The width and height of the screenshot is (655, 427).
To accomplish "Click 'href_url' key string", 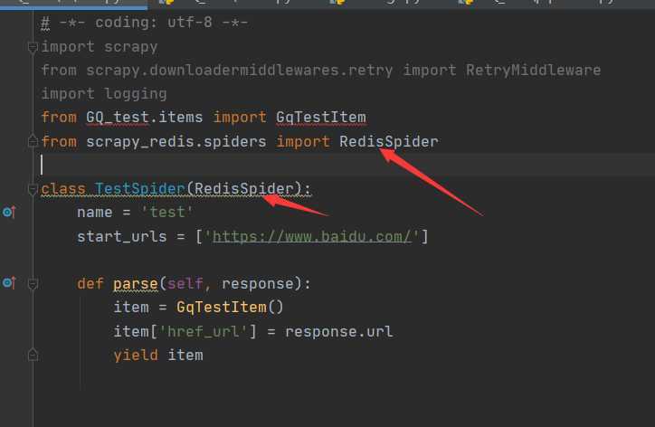I will coord(203,332).
